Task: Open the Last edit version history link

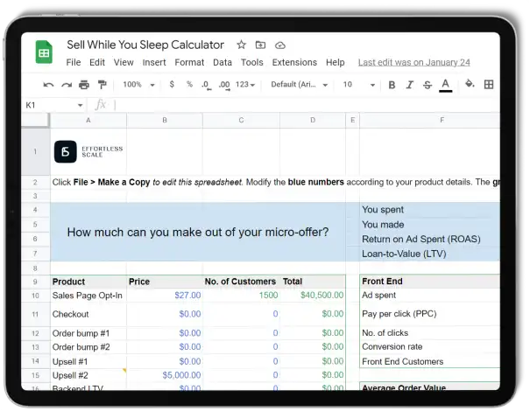Action: (x=413, y=63)
